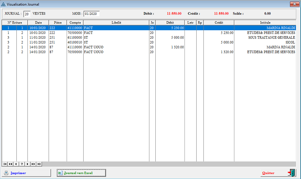Viewport: 301px width, 179px height.
Task: Click the Crédit column header
Action: pyautogui.click(x=219, y=23)
